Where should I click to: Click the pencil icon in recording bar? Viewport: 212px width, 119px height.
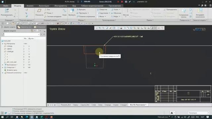coord(130,2)
